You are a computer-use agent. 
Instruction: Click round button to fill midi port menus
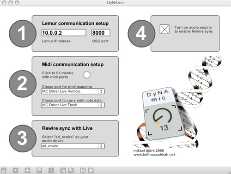tap(87, 75)
